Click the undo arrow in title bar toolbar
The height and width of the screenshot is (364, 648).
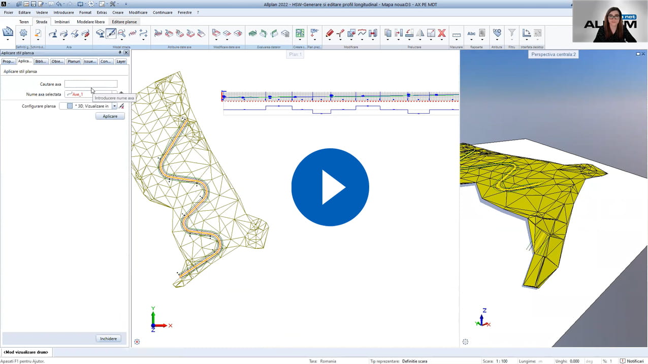(x=59, y=4)
